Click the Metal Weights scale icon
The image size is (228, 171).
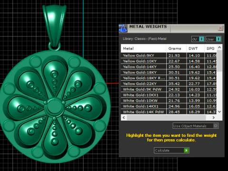point(123,28)
